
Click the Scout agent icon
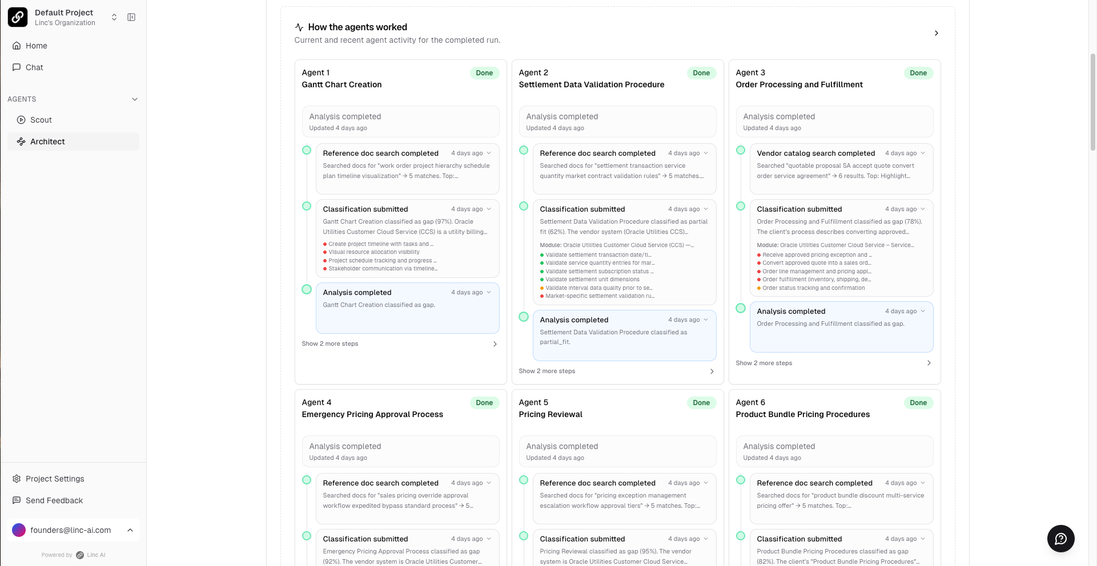pos(21,120)
